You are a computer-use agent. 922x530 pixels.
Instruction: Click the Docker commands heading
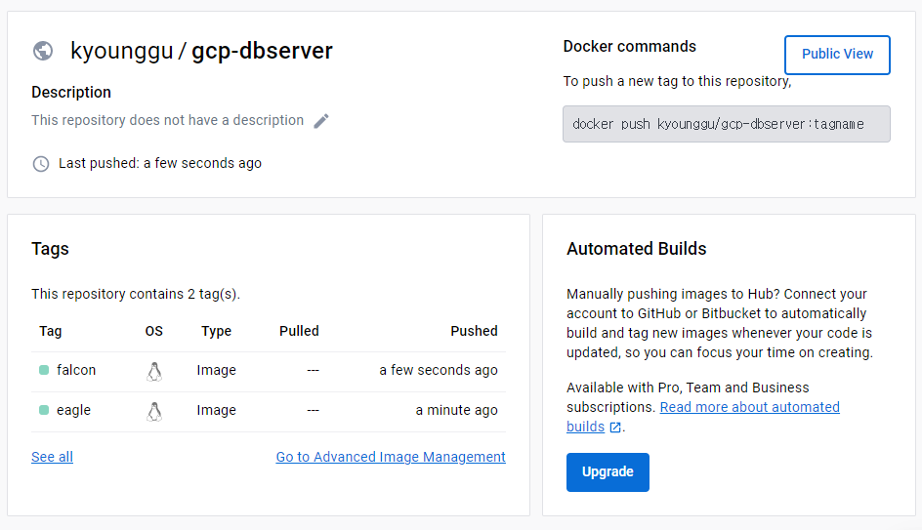(x=630, y=47)
